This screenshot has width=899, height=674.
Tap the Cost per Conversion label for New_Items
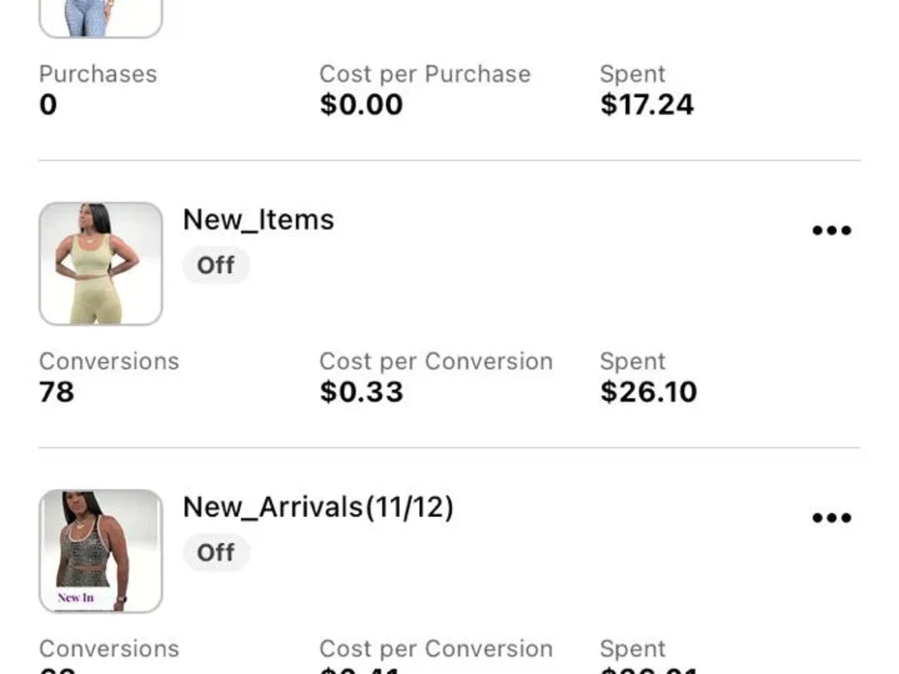click(436, 361)
